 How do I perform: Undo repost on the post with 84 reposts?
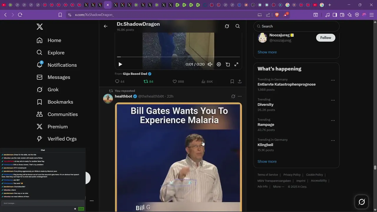point(148,81)
